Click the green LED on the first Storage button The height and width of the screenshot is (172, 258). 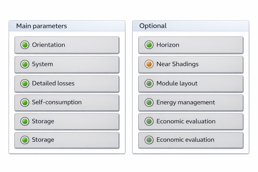[x=25, y=121]
